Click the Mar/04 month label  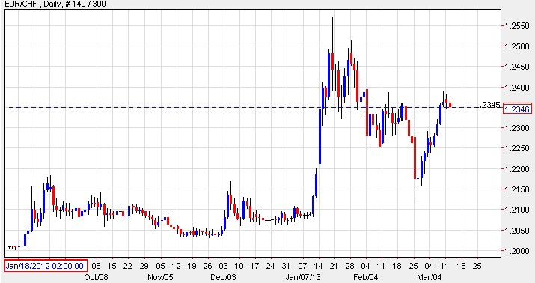[429, 277]
